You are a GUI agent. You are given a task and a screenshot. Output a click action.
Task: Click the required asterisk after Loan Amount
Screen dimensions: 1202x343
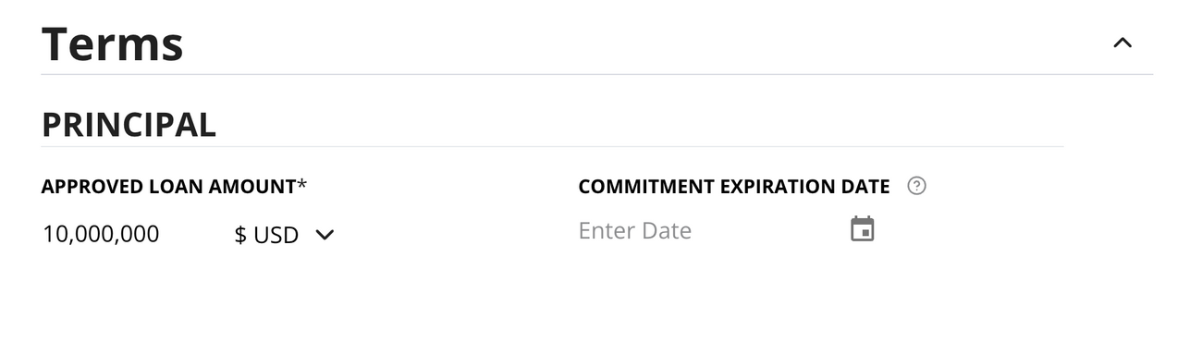(301, 184)
